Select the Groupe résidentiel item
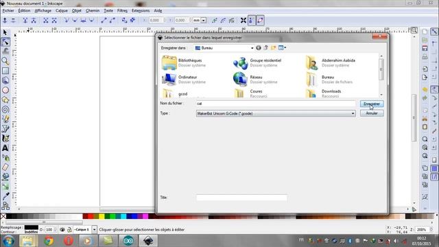Viewport: 439px width, 247px height. 258,62
